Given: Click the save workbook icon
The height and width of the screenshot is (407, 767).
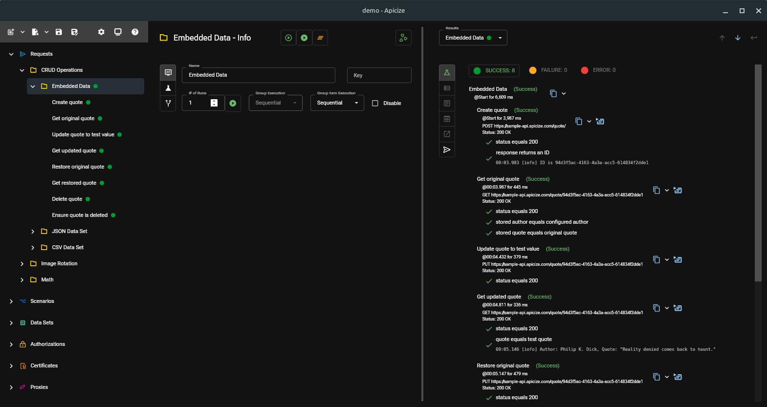Looking at the screenshot, I should tap(59, 32).
